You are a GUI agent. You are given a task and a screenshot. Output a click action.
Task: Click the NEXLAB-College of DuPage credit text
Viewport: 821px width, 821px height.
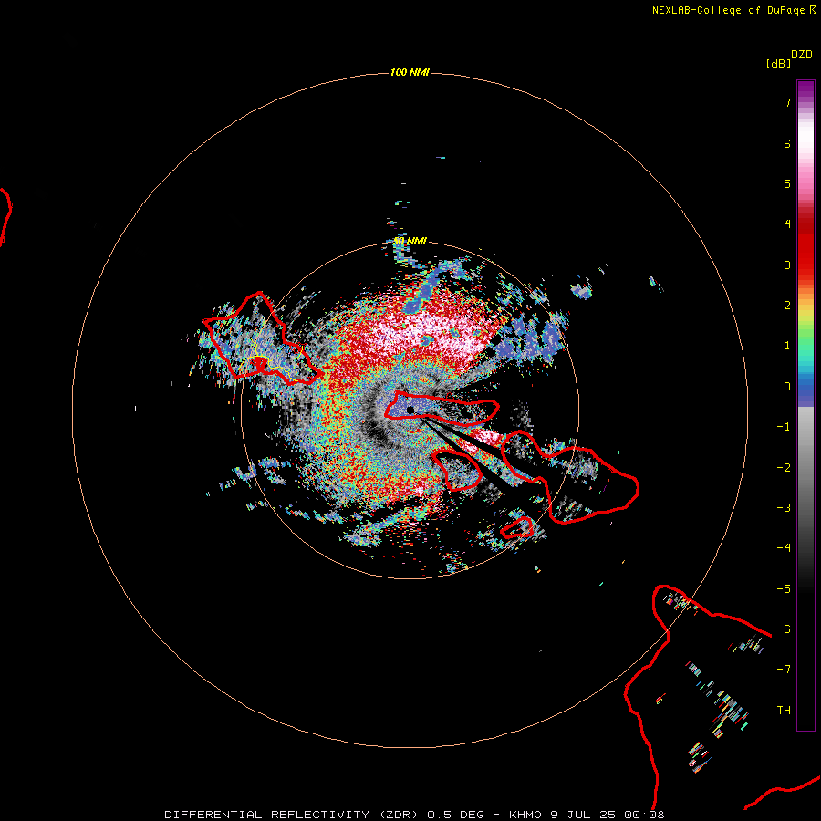(733, 10)
